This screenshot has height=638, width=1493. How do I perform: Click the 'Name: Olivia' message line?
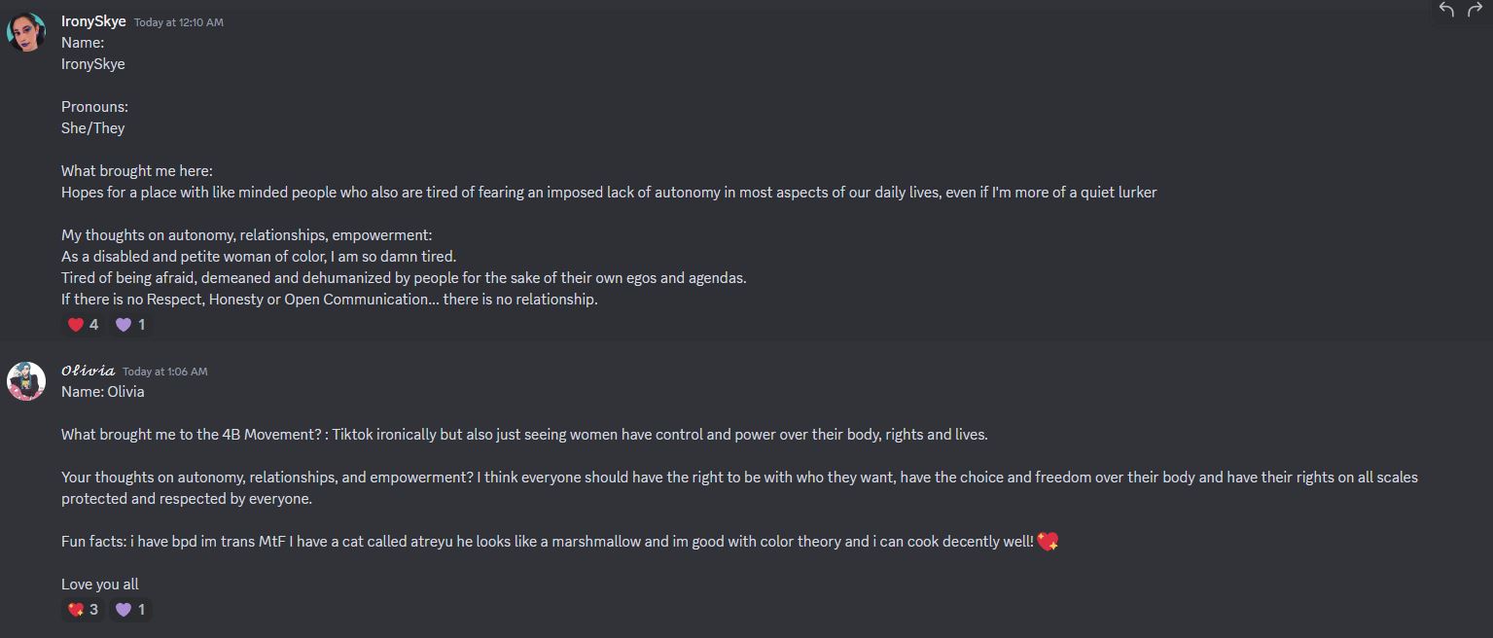103,392
